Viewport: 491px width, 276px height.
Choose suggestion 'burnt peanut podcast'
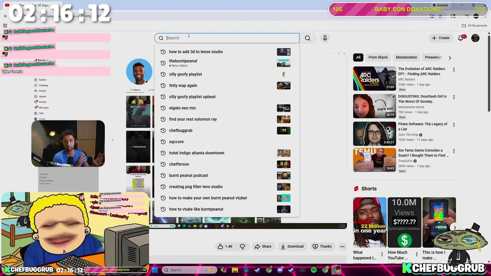227,176
